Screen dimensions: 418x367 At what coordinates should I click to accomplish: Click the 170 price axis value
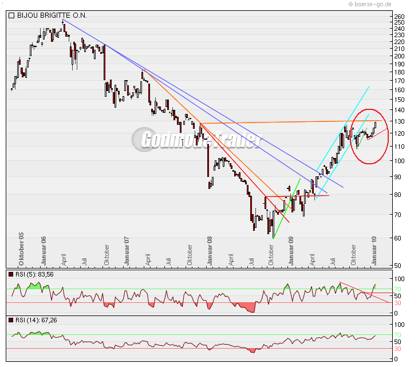pos(399,81)
